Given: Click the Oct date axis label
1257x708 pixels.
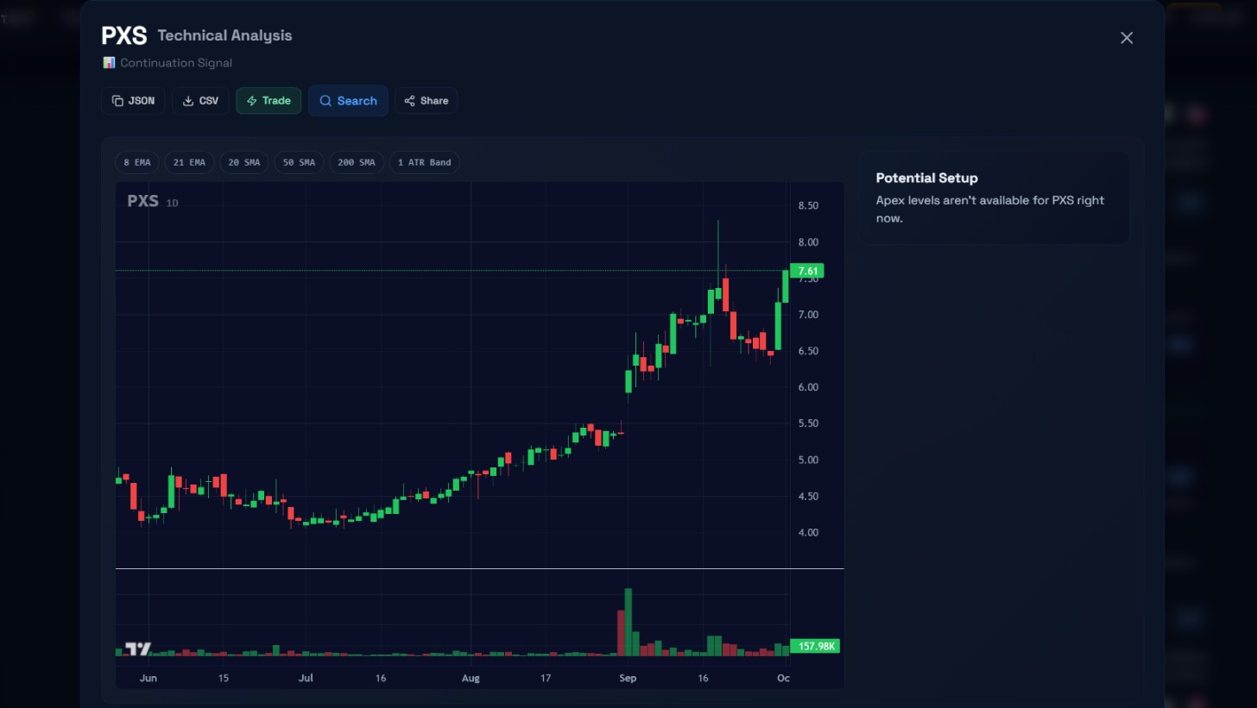Looking at the screenshot, I should tap(783, 678).
